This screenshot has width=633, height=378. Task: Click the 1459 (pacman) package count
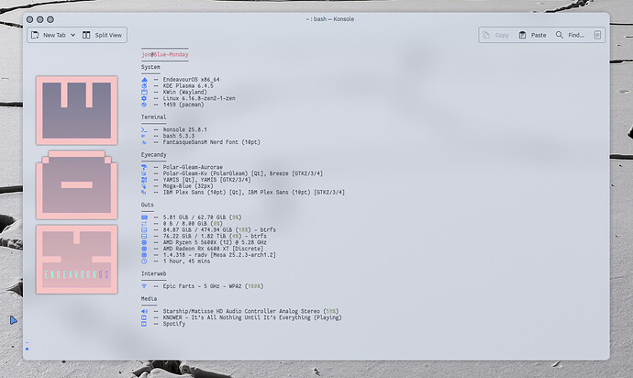pos(183,105)
